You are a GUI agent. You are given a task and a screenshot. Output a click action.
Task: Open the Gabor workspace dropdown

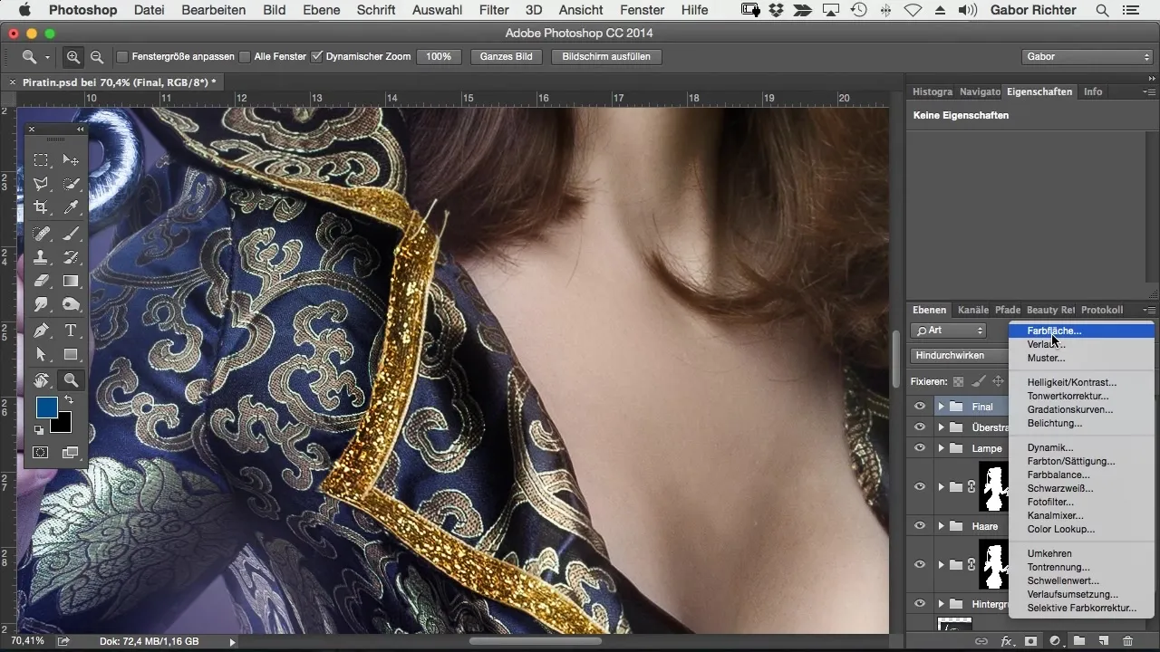[x=1086, y=56]
